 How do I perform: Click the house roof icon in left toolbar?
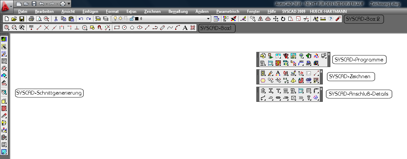tap(4, 82)
